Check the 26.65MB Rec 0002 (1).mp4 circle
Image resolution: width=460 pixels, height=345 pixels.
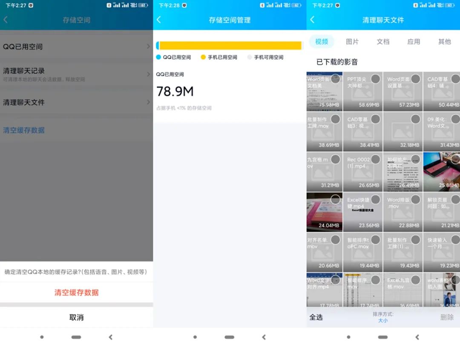coord(376,159)
